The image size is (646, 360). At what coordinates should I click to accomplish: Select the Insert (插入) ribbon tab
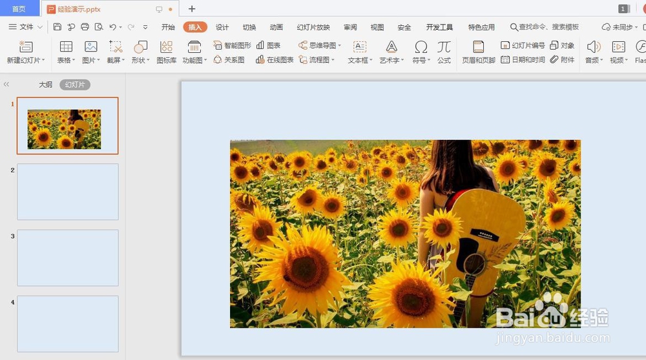pos(195,27)
